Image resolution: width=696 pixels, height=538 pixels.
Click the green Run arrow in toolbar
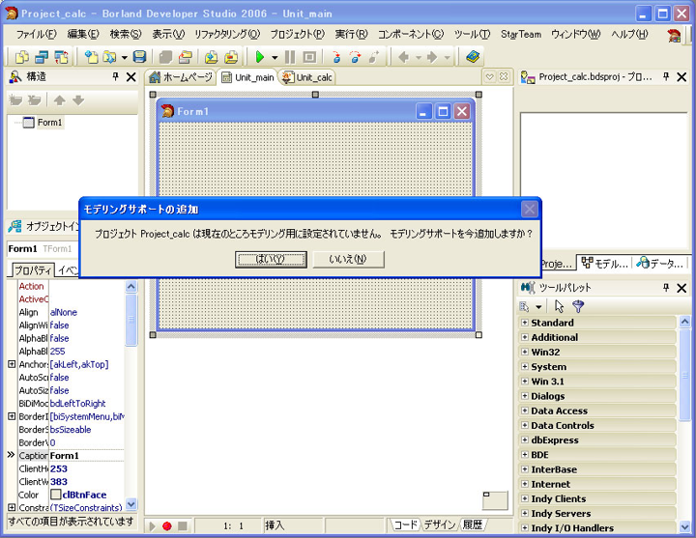click(x=260, y=57)
